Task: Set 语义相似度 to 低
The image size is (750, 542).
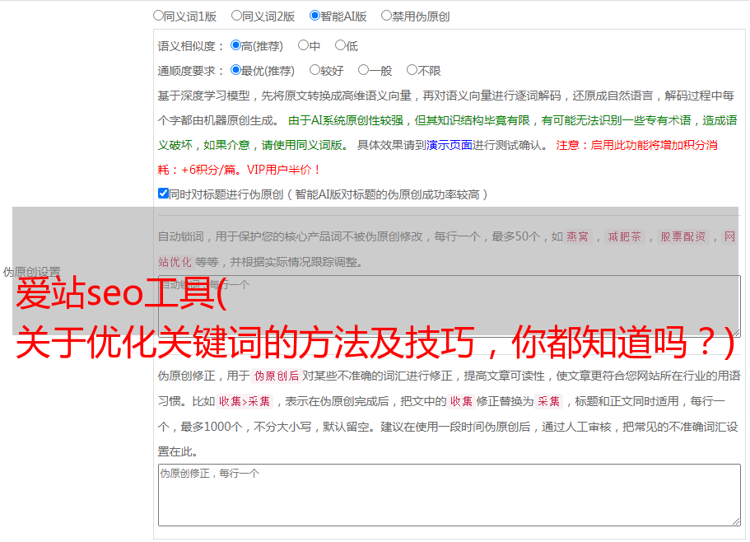Action: (x=340, y=45)
